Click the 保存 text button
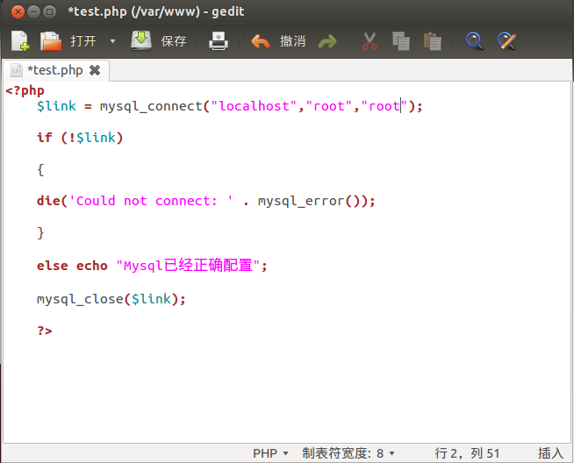 [x=174, y=41]
